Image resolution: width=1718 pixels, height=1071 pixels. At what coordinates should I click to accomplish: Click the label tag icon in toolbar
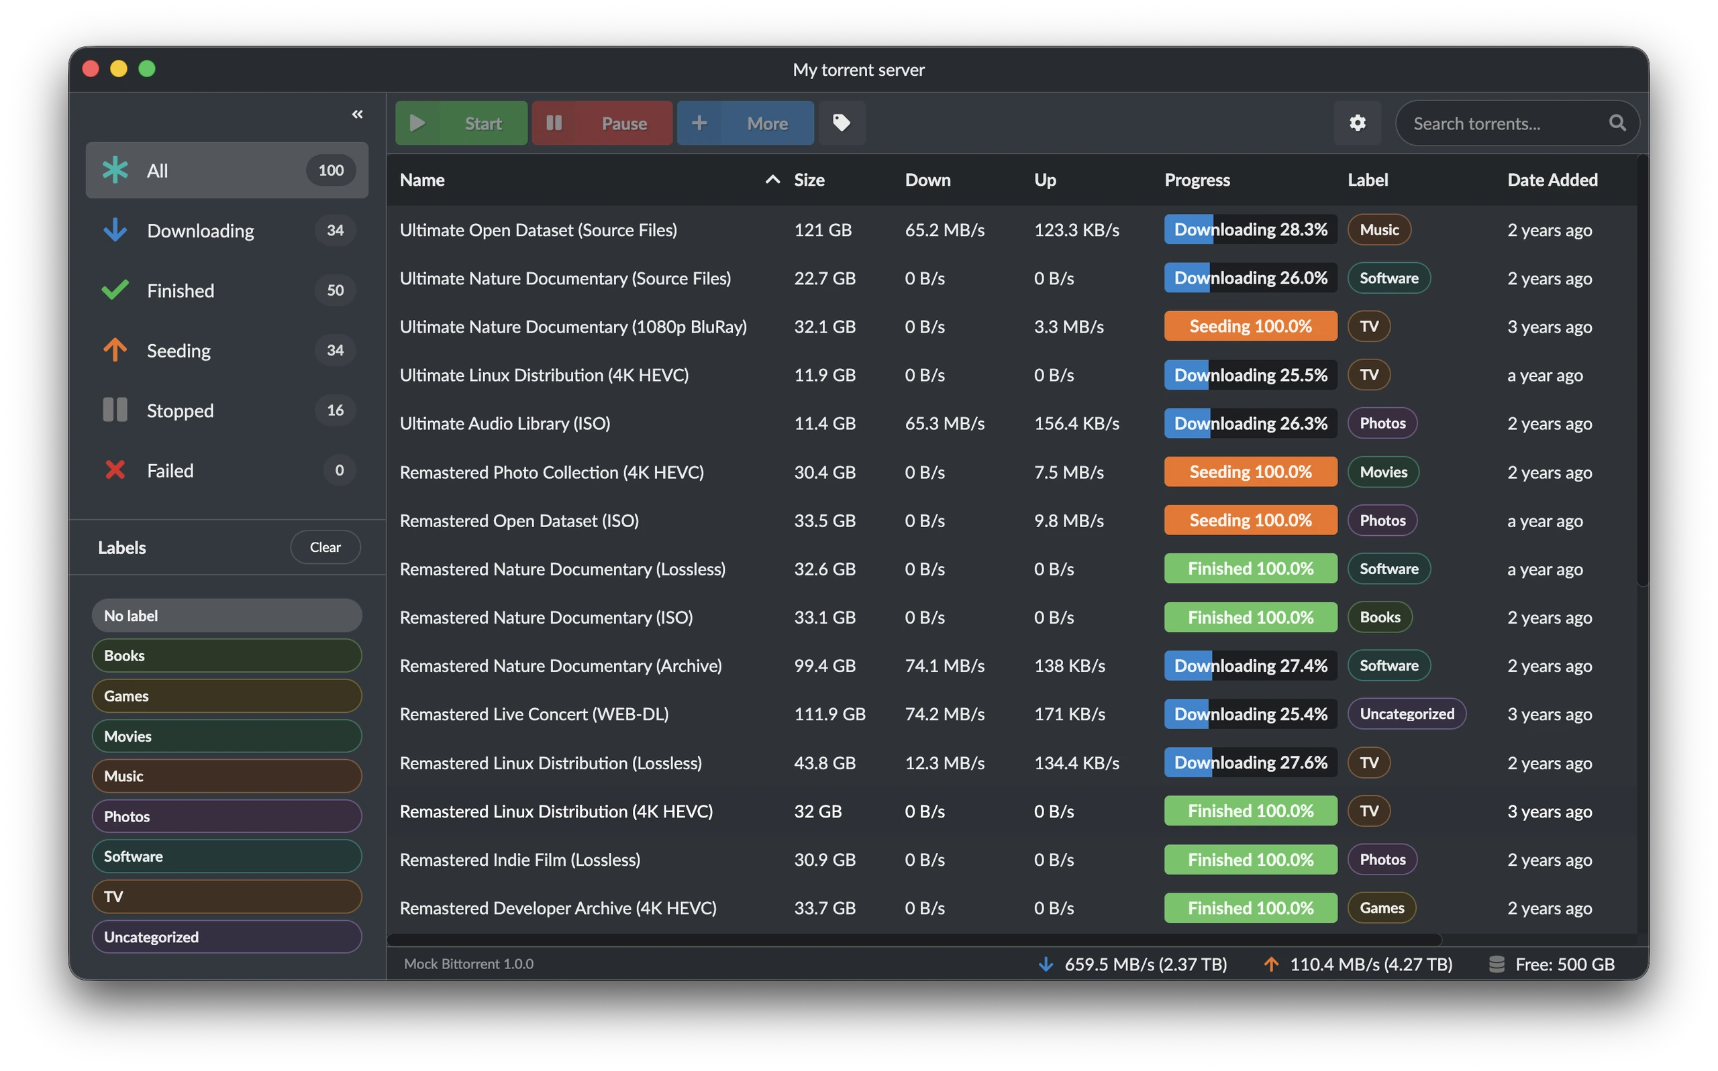842,123
